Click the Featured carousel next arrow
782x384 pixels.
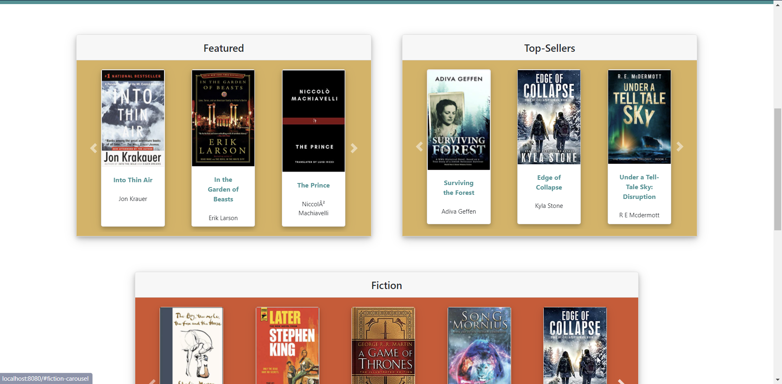click(354, 148)
